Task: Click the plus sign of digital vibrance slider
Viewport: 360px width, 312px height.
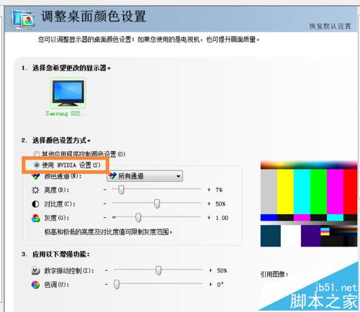Action: [x=210, y=270]
